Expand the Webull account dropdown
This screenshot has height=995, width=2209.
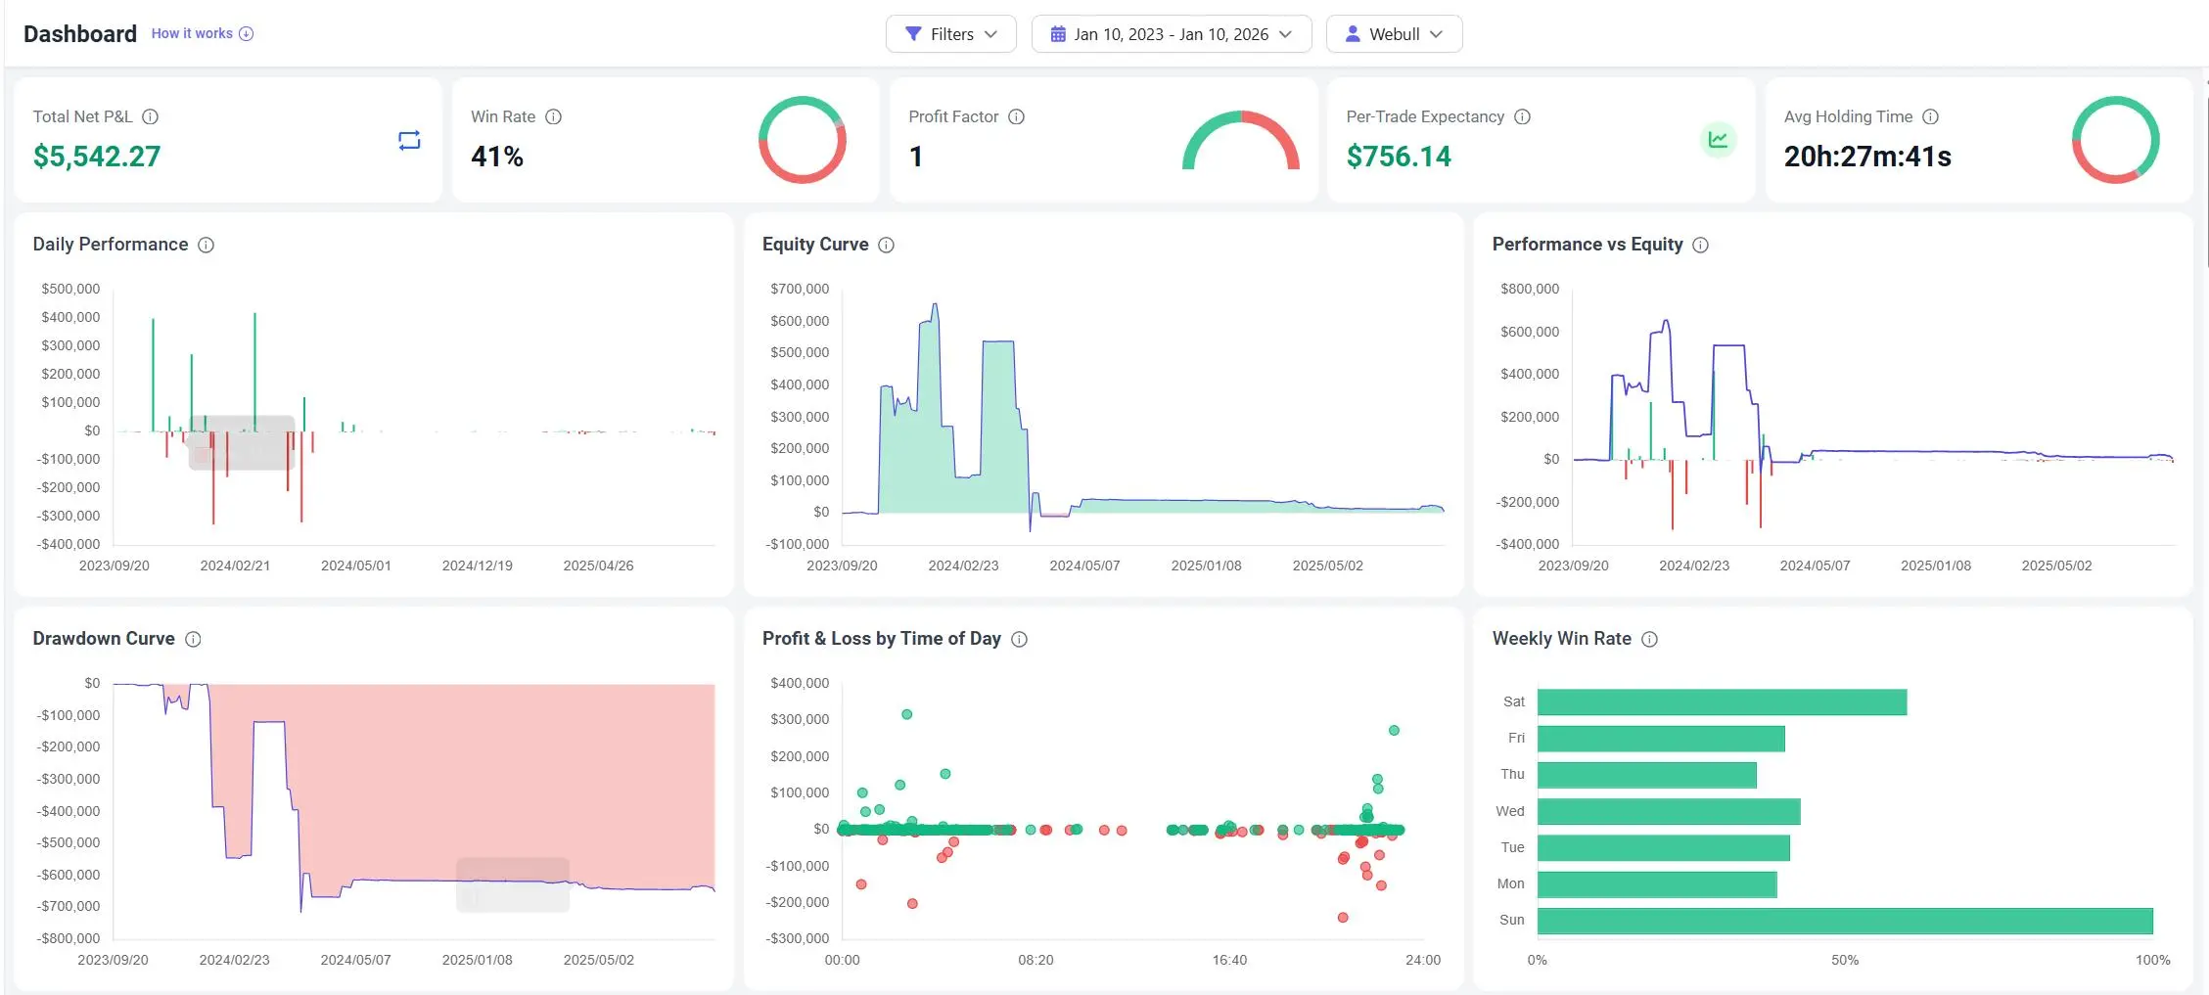pos(1394,34)
